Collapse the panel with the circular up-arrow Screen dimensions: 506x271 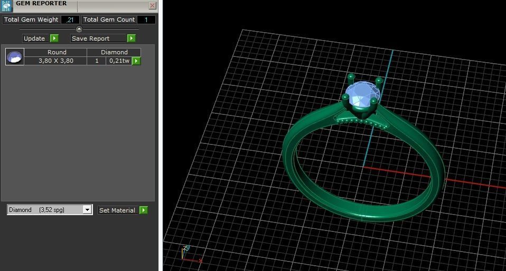(x=79, y=29)
